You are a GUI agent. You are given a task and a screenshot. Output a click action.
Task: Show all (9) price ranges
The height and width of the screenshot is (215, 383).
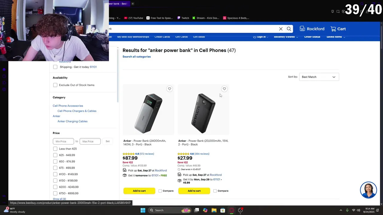pos(59,199)
